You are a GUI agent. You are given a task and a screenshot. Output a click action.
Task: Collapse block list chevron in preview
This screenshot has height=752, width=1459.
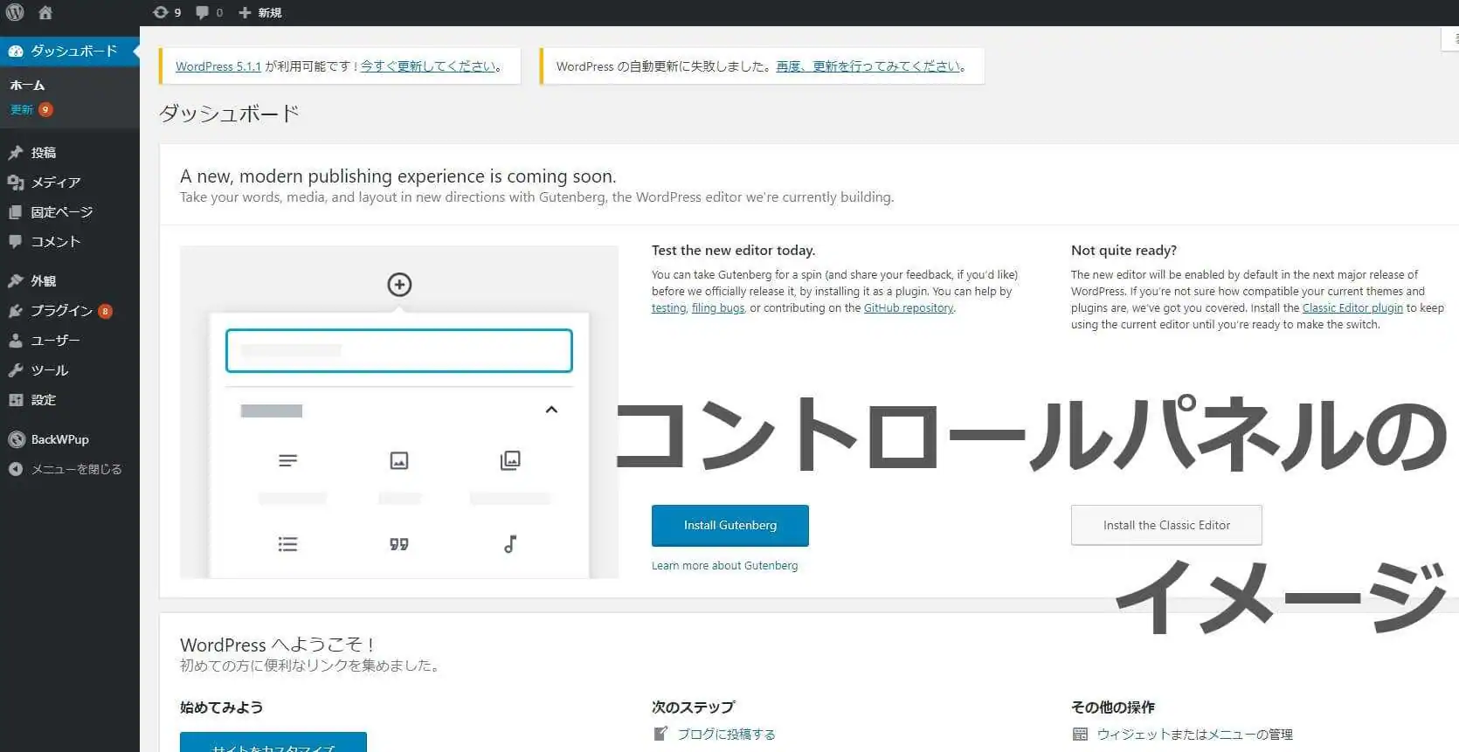[551, 410]
